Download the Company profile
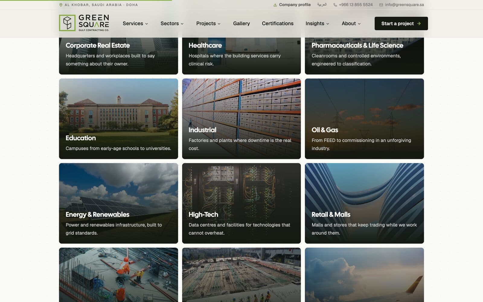Screen dimensions: 483x302 coord(292,5)
